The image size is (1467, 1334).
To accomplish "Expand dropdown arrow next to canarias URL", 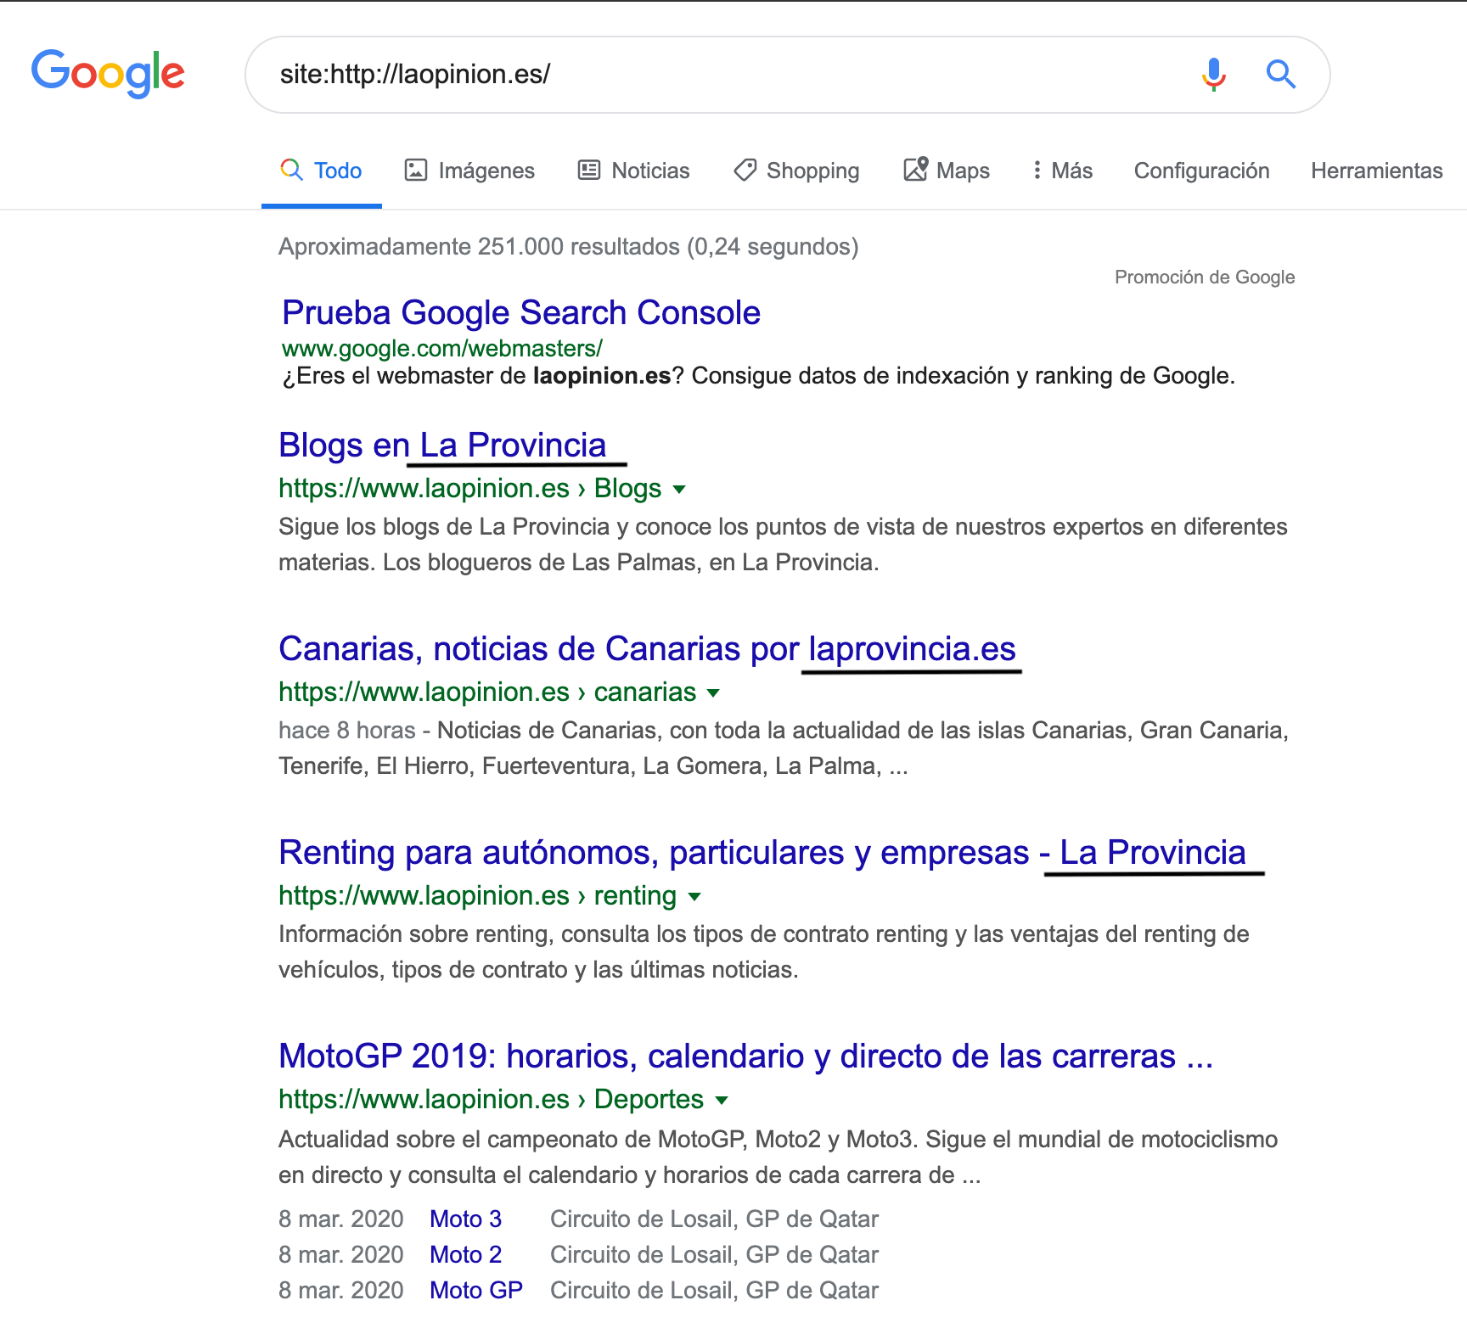I will point(713,693).
